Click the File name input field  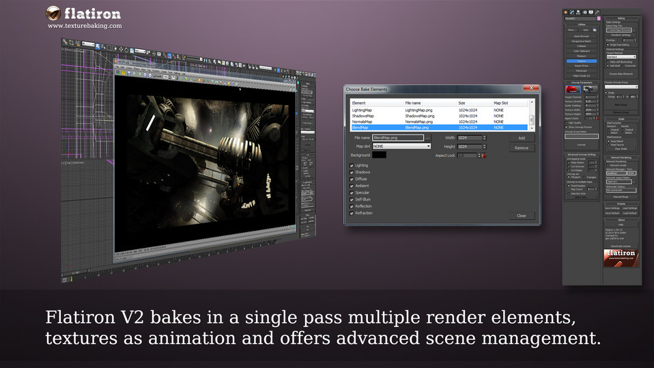pyautogui.click(x=398, y=138)
